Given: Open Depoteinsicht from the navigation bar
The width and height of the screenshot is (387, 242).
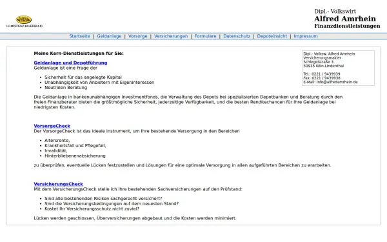Looking at the screenshot, I should [272, 36].
